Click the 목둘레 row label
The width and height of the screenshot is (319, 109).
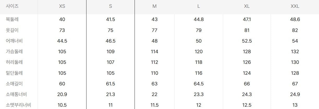[12, 19]
